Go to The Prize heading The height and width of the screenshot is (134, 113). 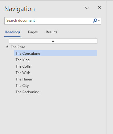pyautogui.click(x=18, y=47)
